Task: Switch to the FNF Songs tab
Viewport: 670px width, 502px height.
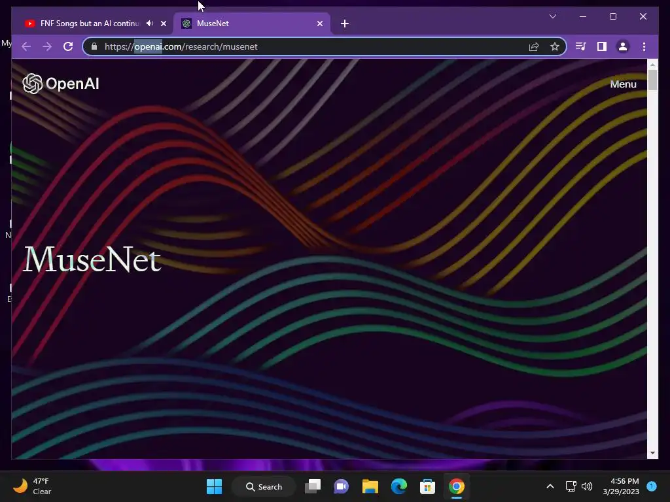Action: tap(90, 24)
